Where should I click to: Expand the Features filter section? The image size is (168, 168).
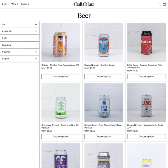(x=20, y=45)
